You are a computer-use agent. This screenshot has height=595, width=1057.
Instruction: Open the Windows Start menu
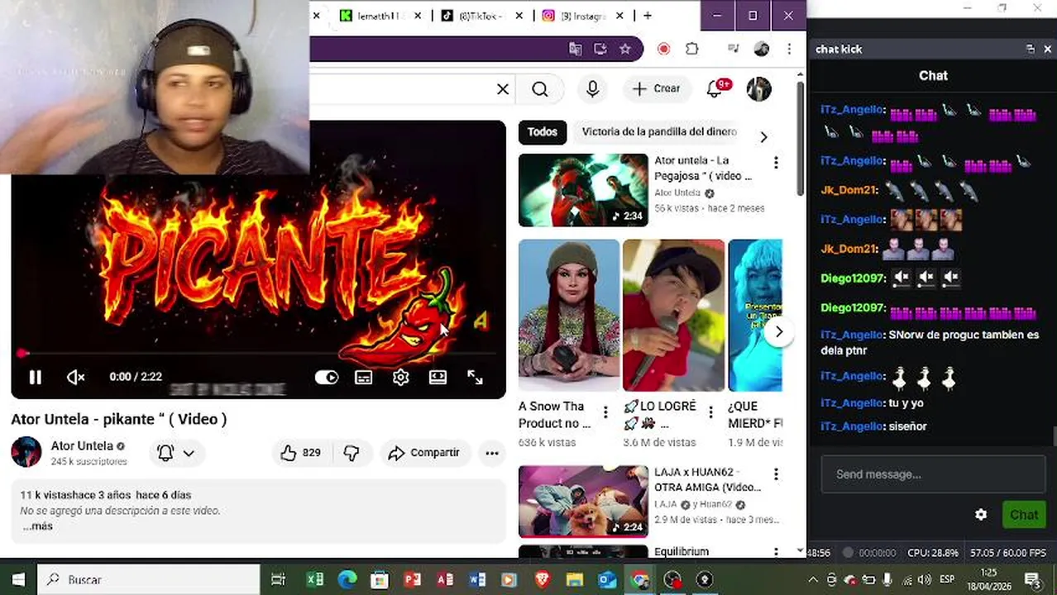[x=18, y=579]
